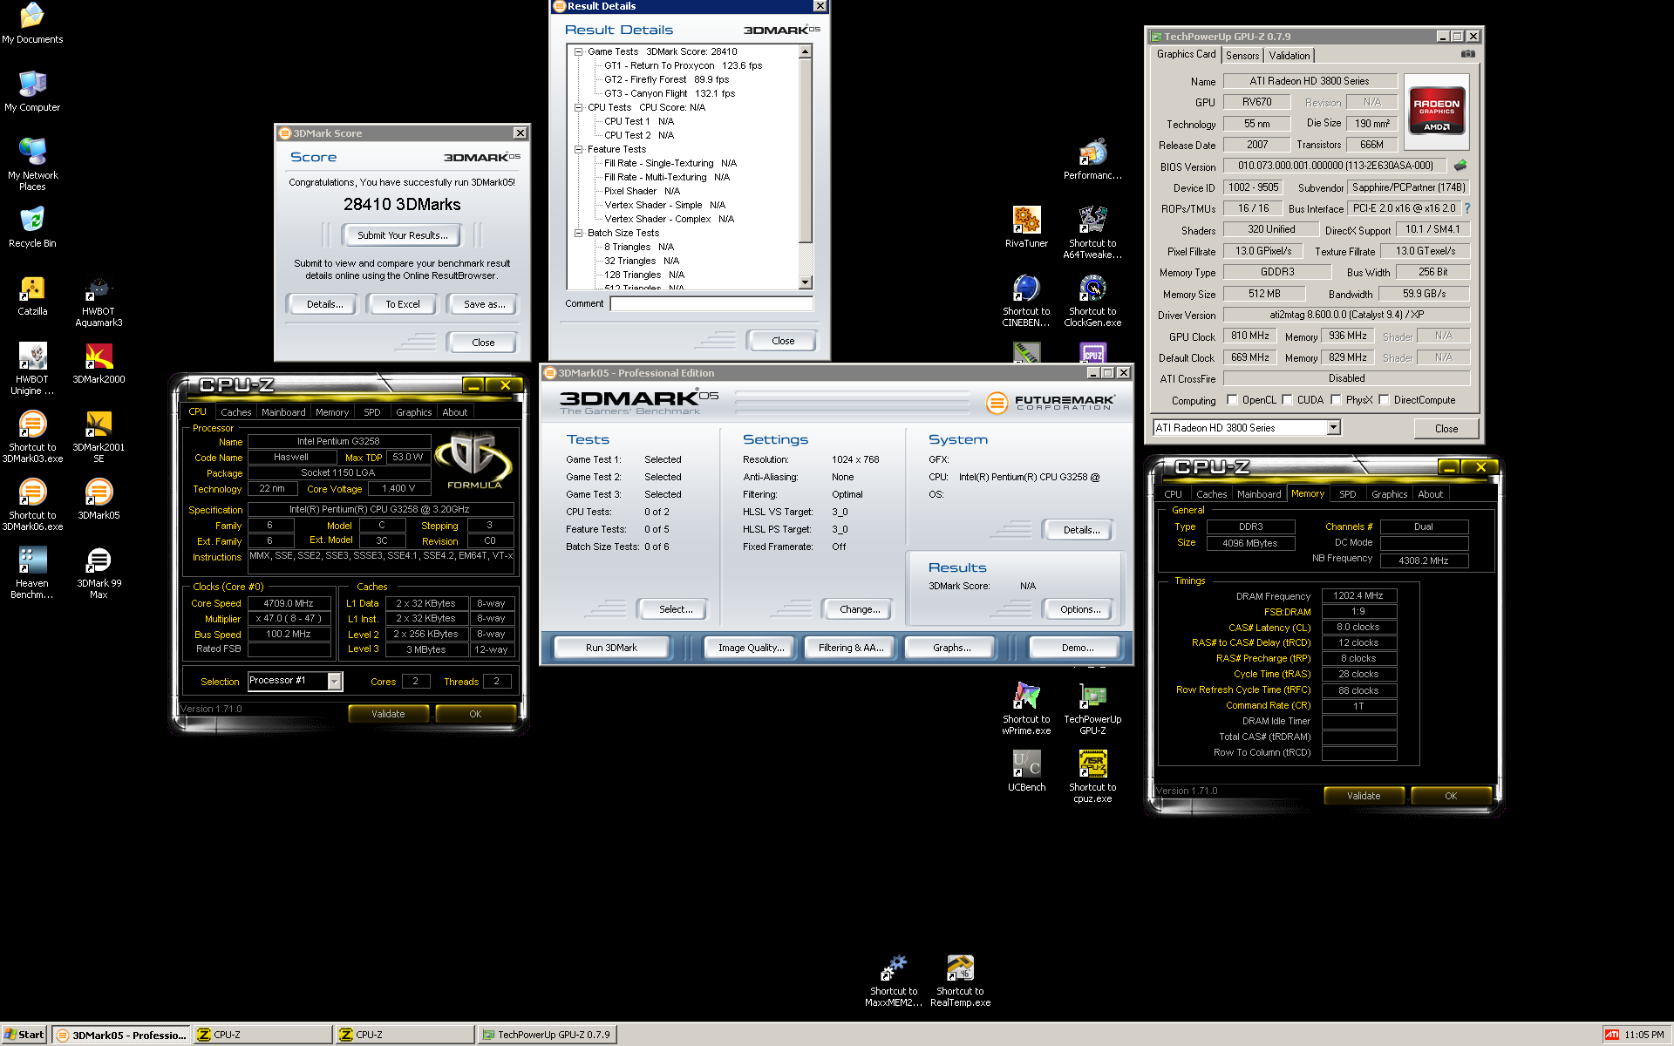Click PCI-E bus interface question mark

tap(1466, 208)
